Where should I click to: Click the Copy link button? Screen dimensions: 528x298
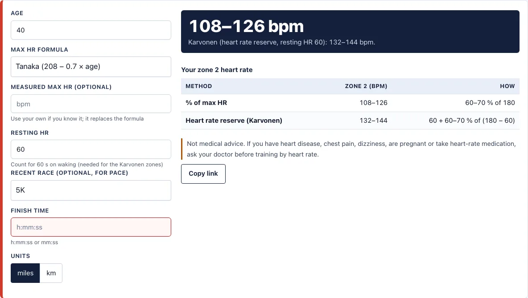click(203, 174)
